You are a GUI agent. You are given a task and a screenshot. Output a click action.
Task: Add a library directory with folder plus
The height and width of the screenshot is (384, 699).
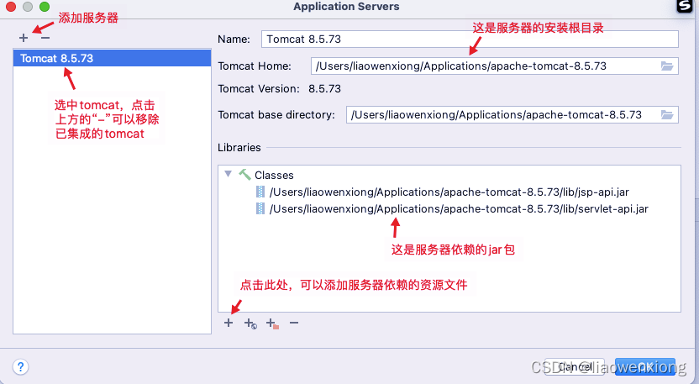pos(272,324)
